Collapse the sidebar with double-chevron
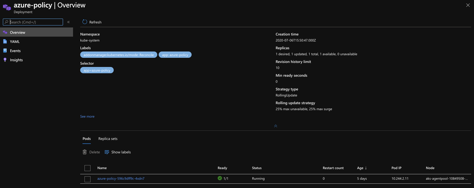 [x=68, y=22]
